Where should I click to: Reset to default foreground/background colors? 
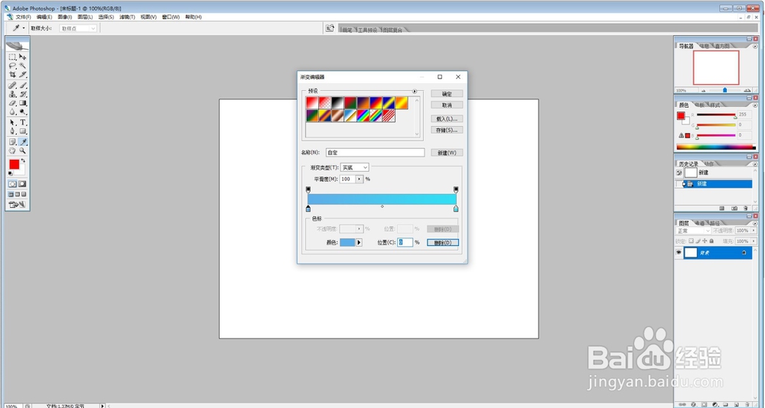(11, 173)
